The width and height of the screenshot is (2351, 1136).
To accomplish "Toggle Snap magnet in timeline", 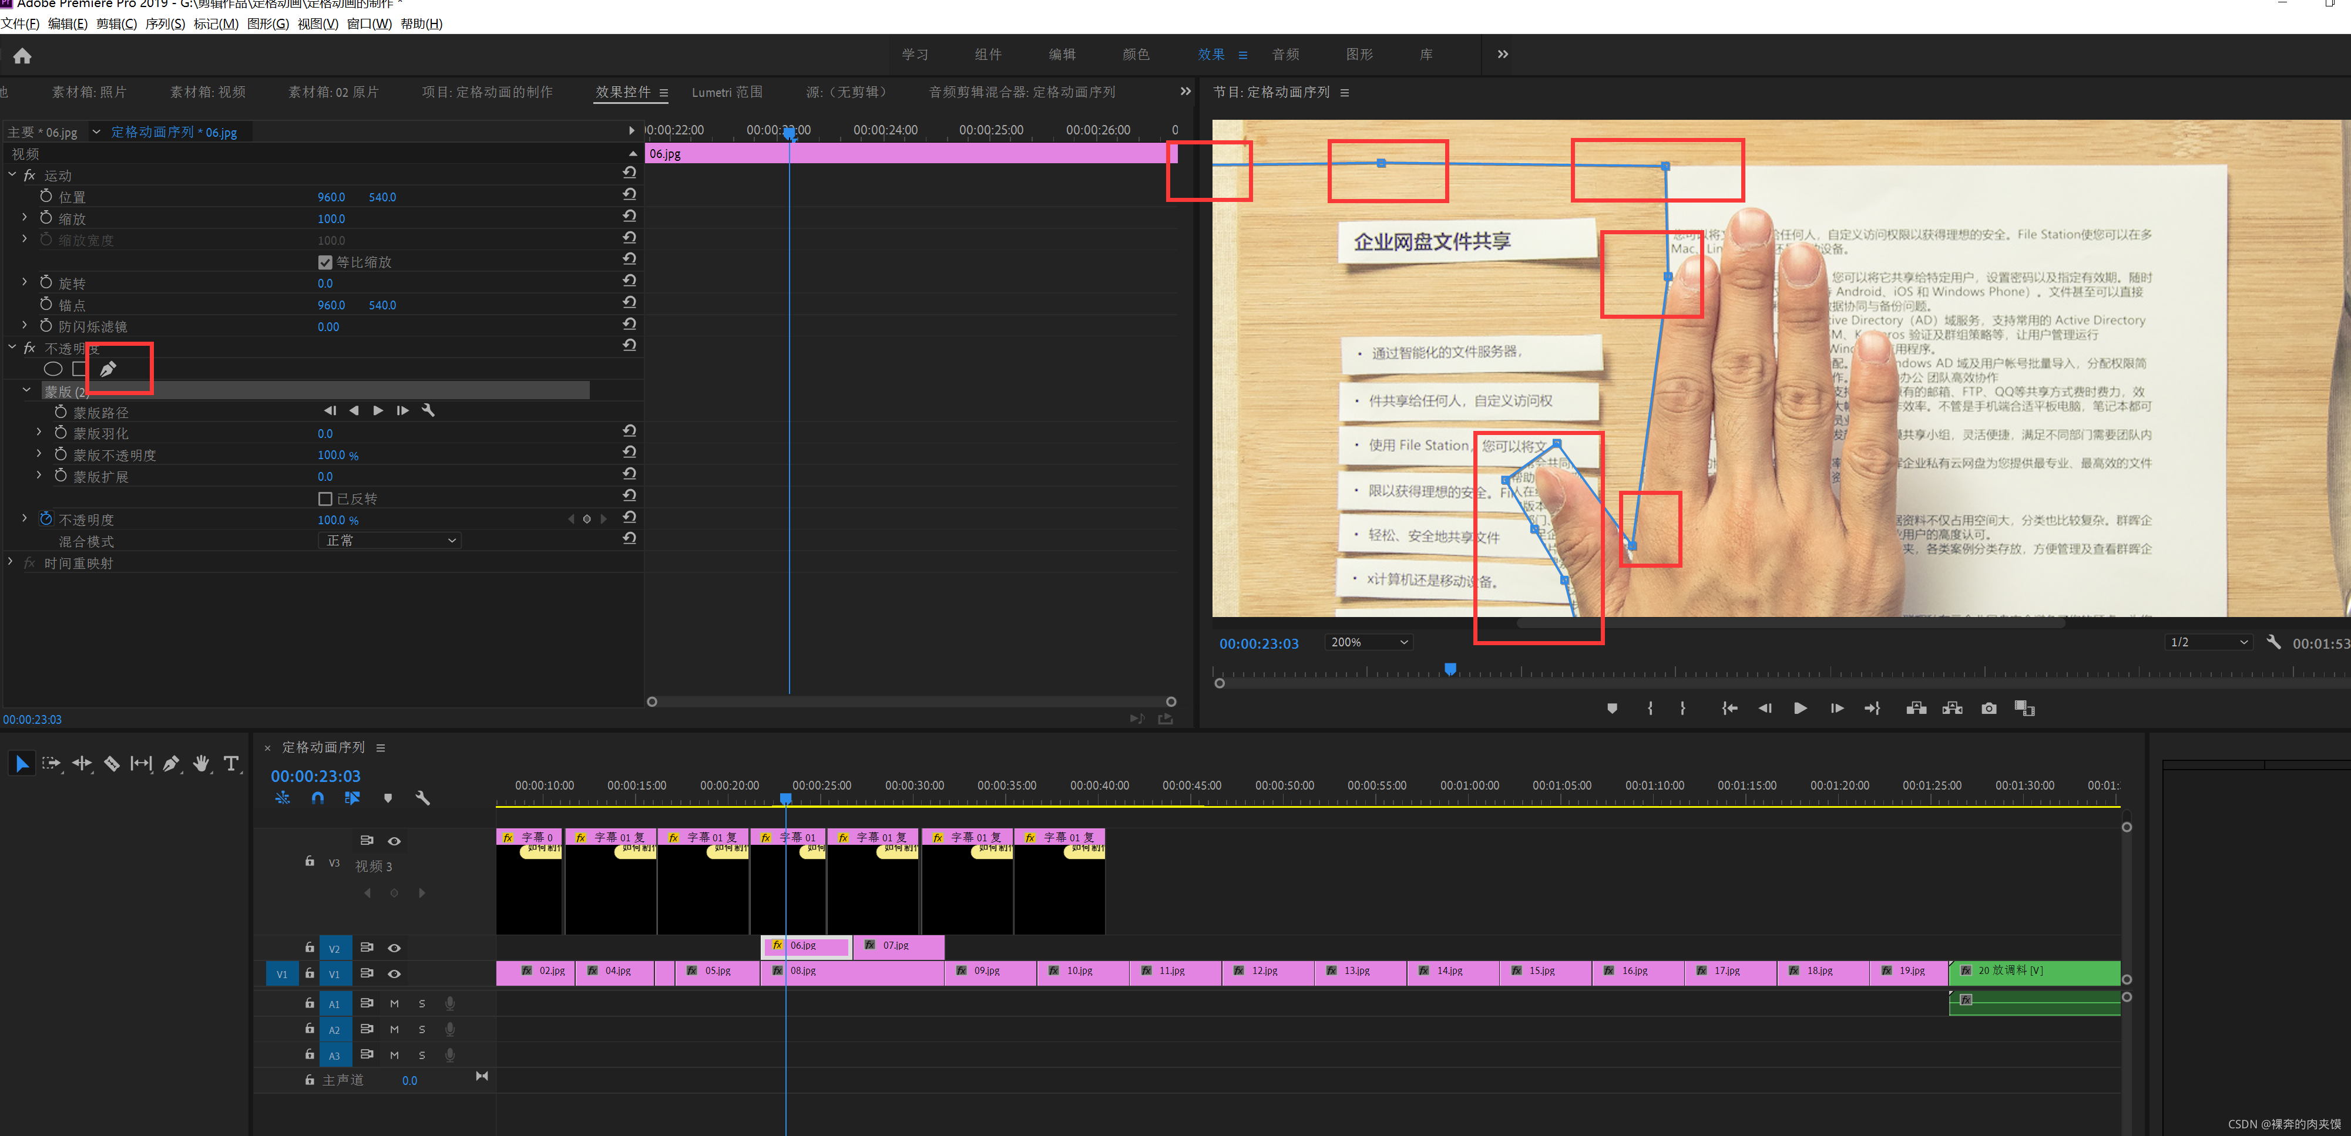I will tap(317, 798).
